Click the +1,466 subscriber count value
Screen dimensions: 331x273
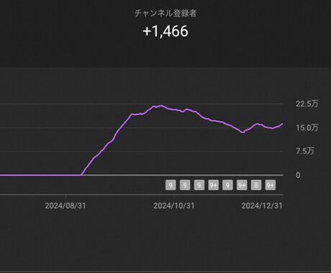click(165, 32)
